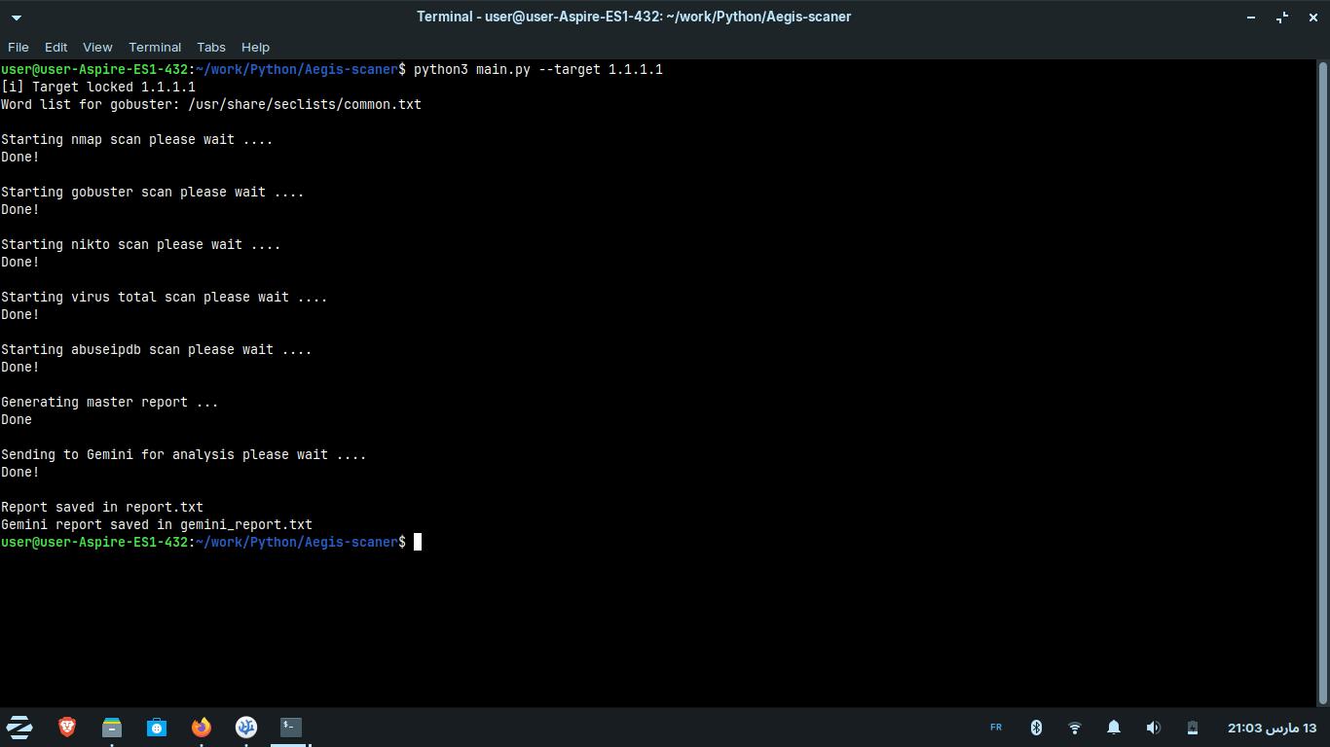
Task: Open the Tabs menu
Action: 210,47
